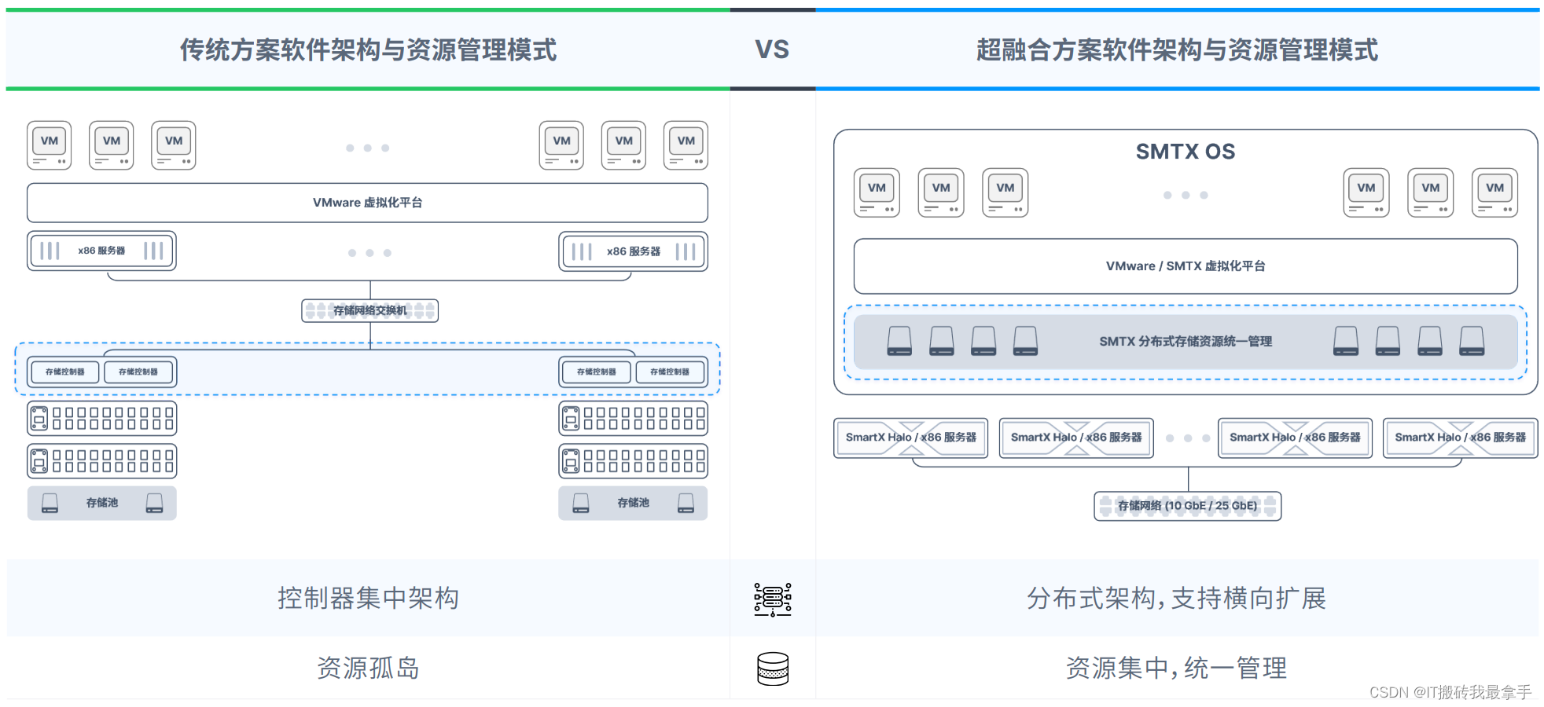The width and height of the screenshot is (1544, 707).
Task: Click the first VM icon in the traditional architecture
Action: 50,145
